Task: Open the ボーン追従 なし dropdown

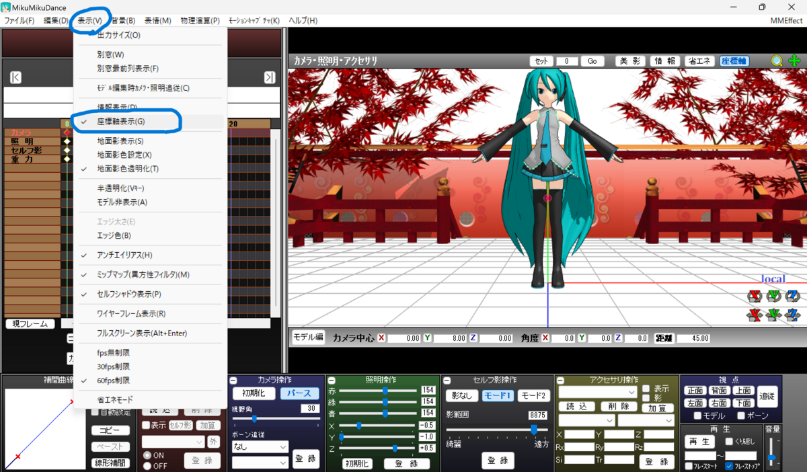Action: (x=260, y=446)
